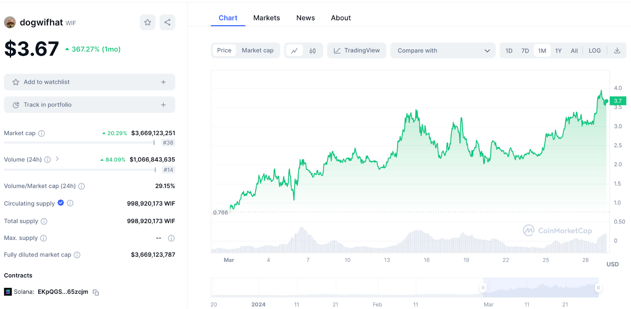Click the $3.67 price value
Viewport: 631px width, 309px height.
tap(32, 49)
